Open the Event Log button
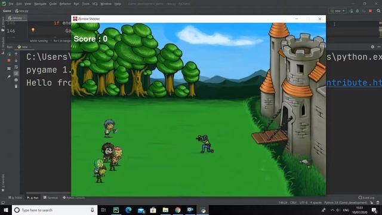Viewport: 382px width, 215px height. (x=366, y=198)
